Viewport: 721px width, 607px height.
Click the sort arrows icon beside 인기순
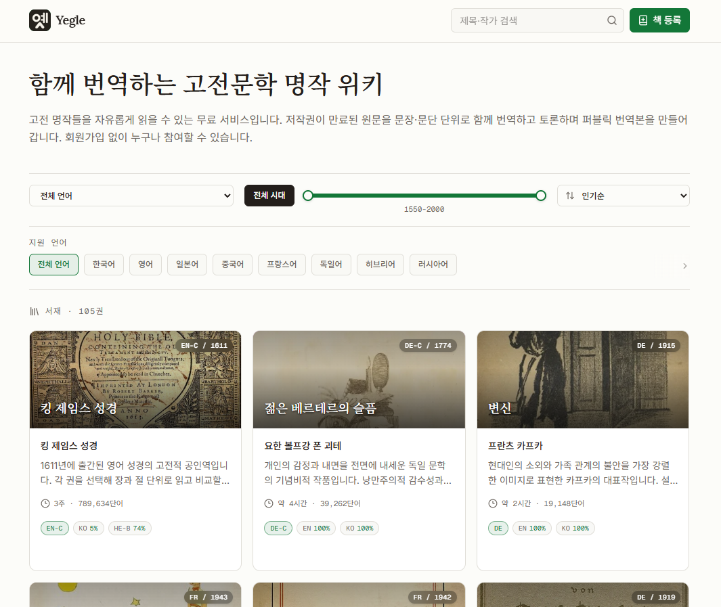coord(570,196)
